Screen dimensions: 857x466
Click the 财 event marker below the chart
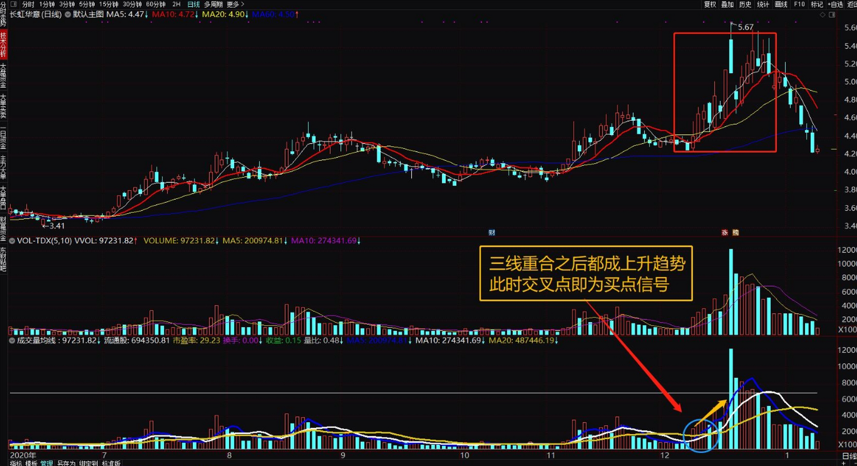(x=492, y=232)
